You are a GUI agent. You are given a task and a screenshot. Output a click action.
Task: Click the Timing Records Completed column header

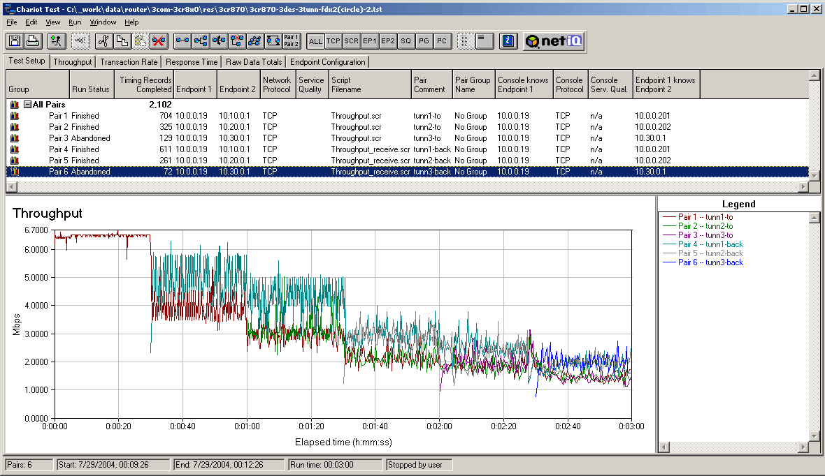(145, 84)
